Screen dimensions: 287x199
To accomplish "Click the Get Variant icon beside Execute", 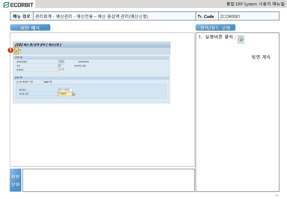I will point(20,51).
